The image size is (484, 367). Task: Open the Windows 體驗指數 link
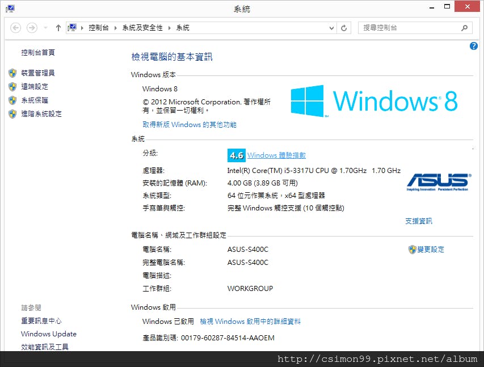coord(276,155)
